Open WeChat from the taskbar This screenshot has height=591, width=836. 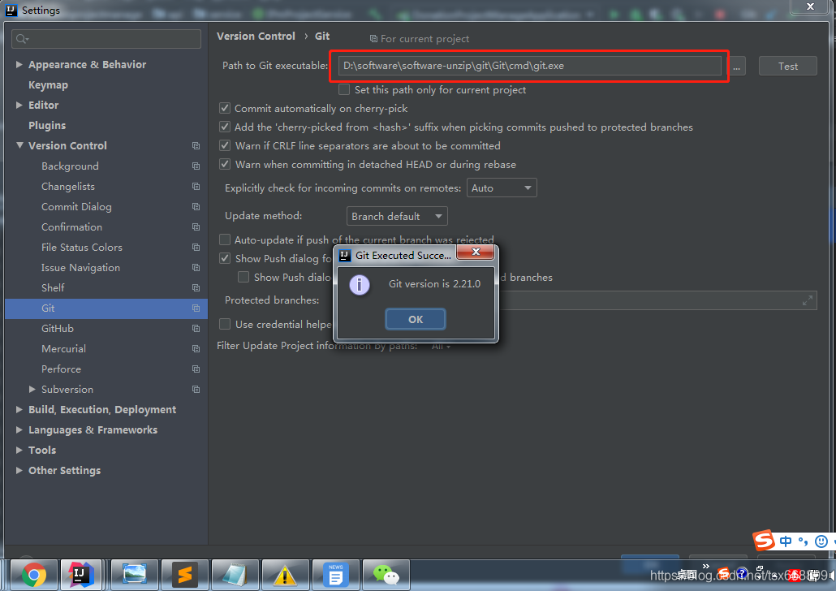386,575
